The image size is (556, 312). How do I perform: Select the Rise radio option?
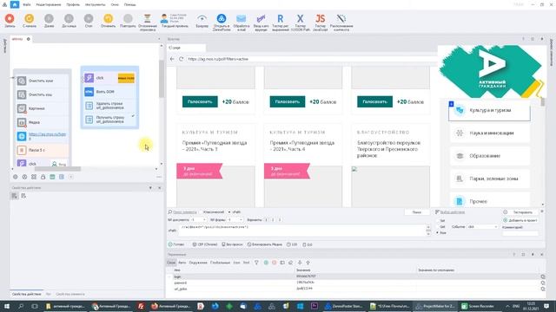pyautogui.click(x=438, y=233)
